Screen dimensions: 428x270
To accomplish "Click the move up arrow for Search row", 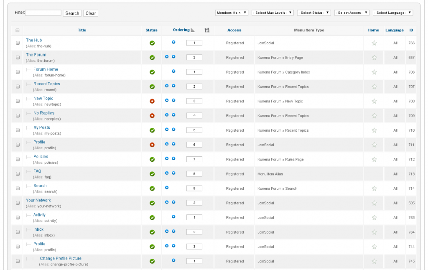I will [167, 188].
